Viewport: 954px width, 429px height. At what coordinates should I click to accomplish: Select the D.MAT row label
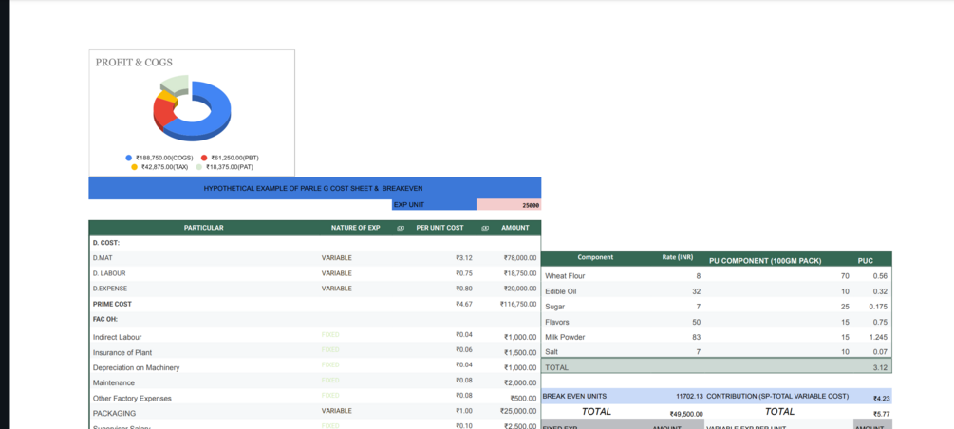[x=103, y=258]
